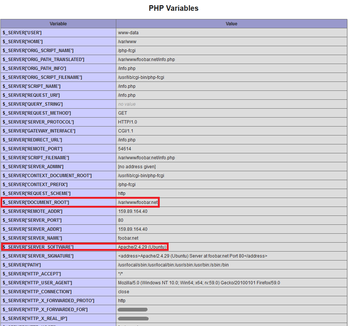Click the $_SERVER['HOME'] variable name
Image resolution: width=354 pixels, height=326 pixels.
pos(23,42)
